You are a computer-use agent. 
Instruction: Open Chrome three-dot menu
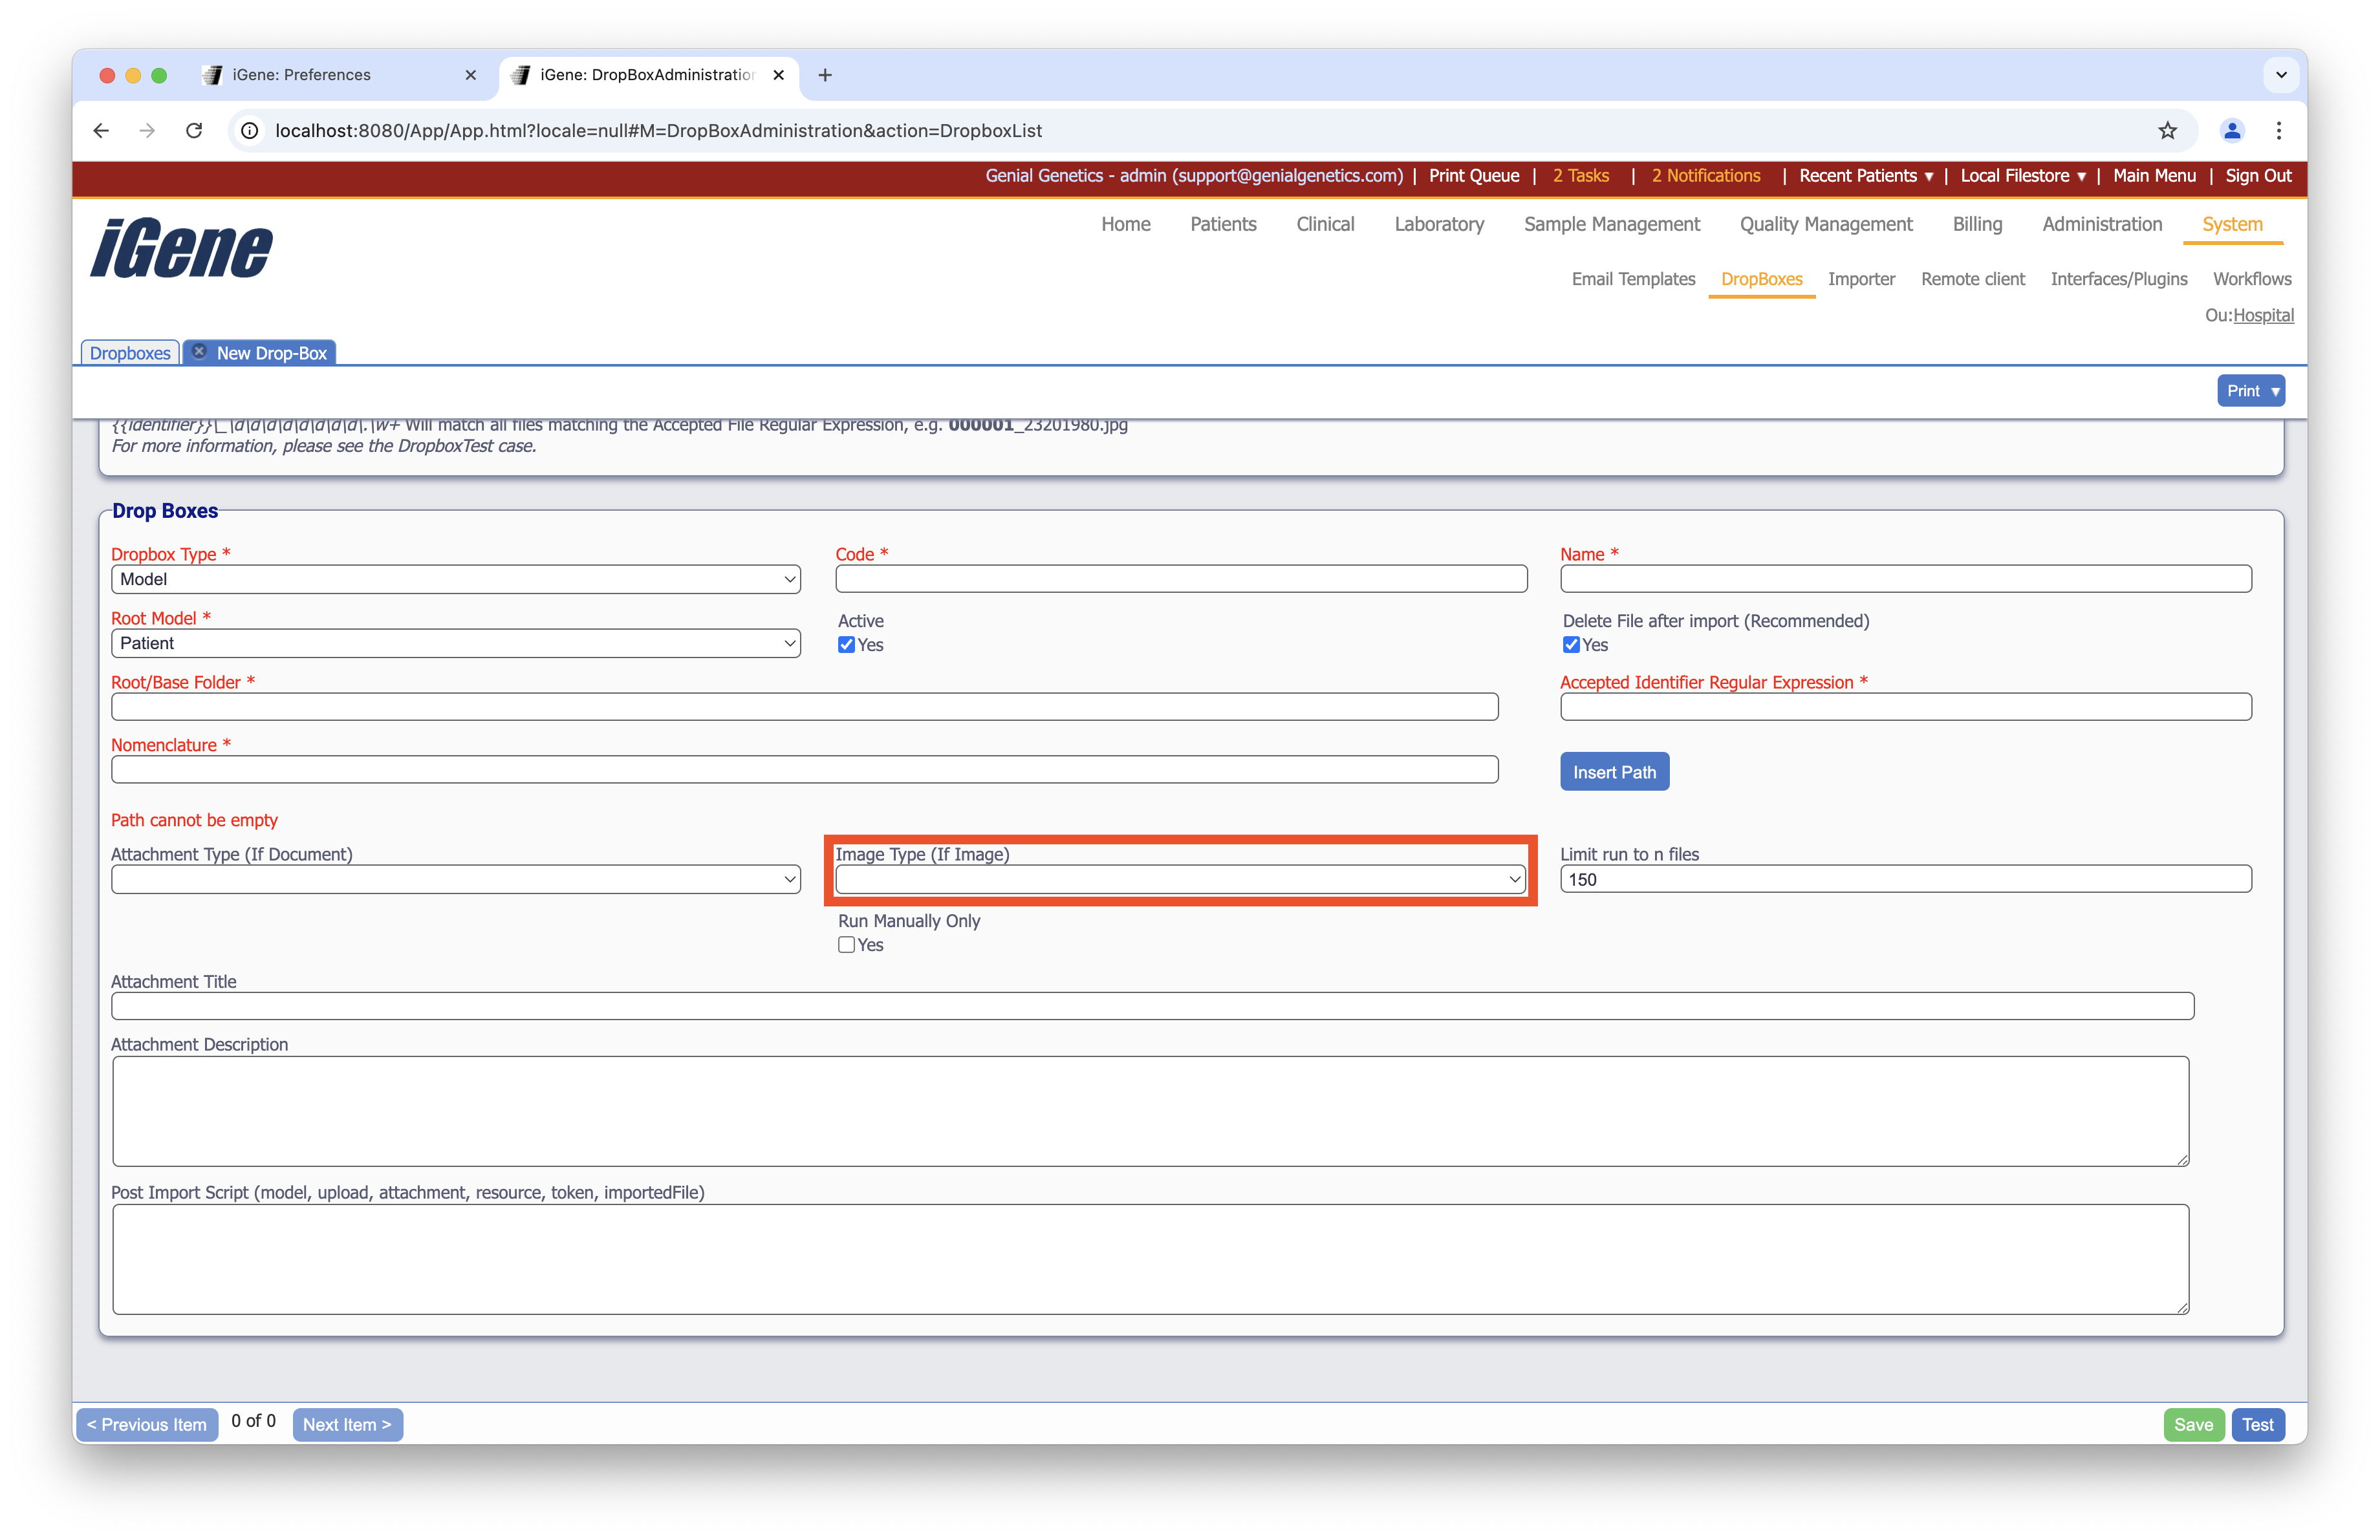2279,130
